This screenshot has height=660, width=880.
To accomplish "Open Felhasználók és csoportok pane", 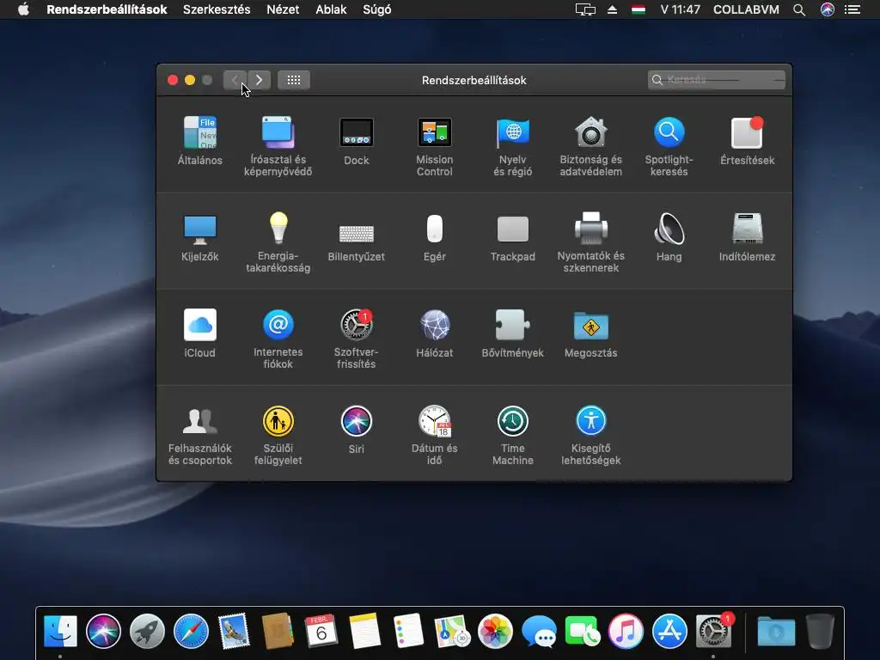I will [199, 435].
